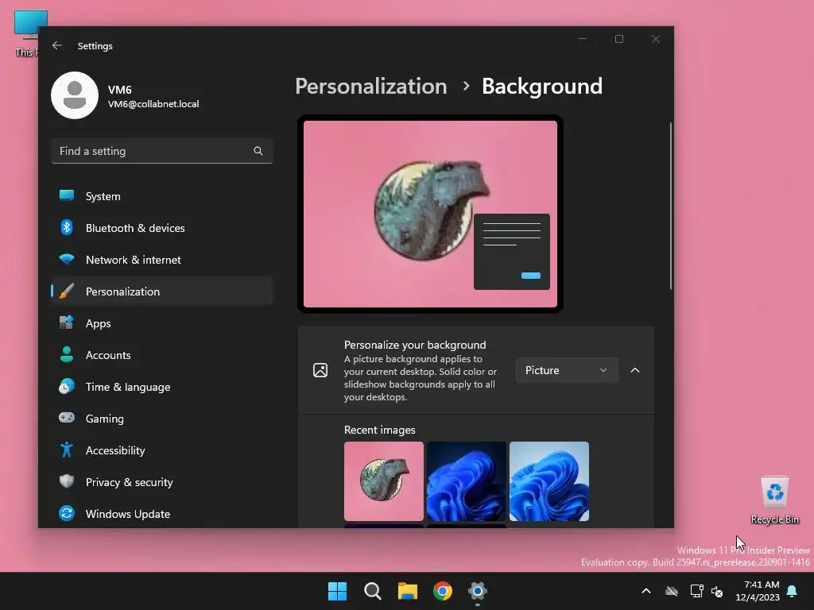Go to Windows Update settings
The image size is (814, 610).
pos(162,514)
